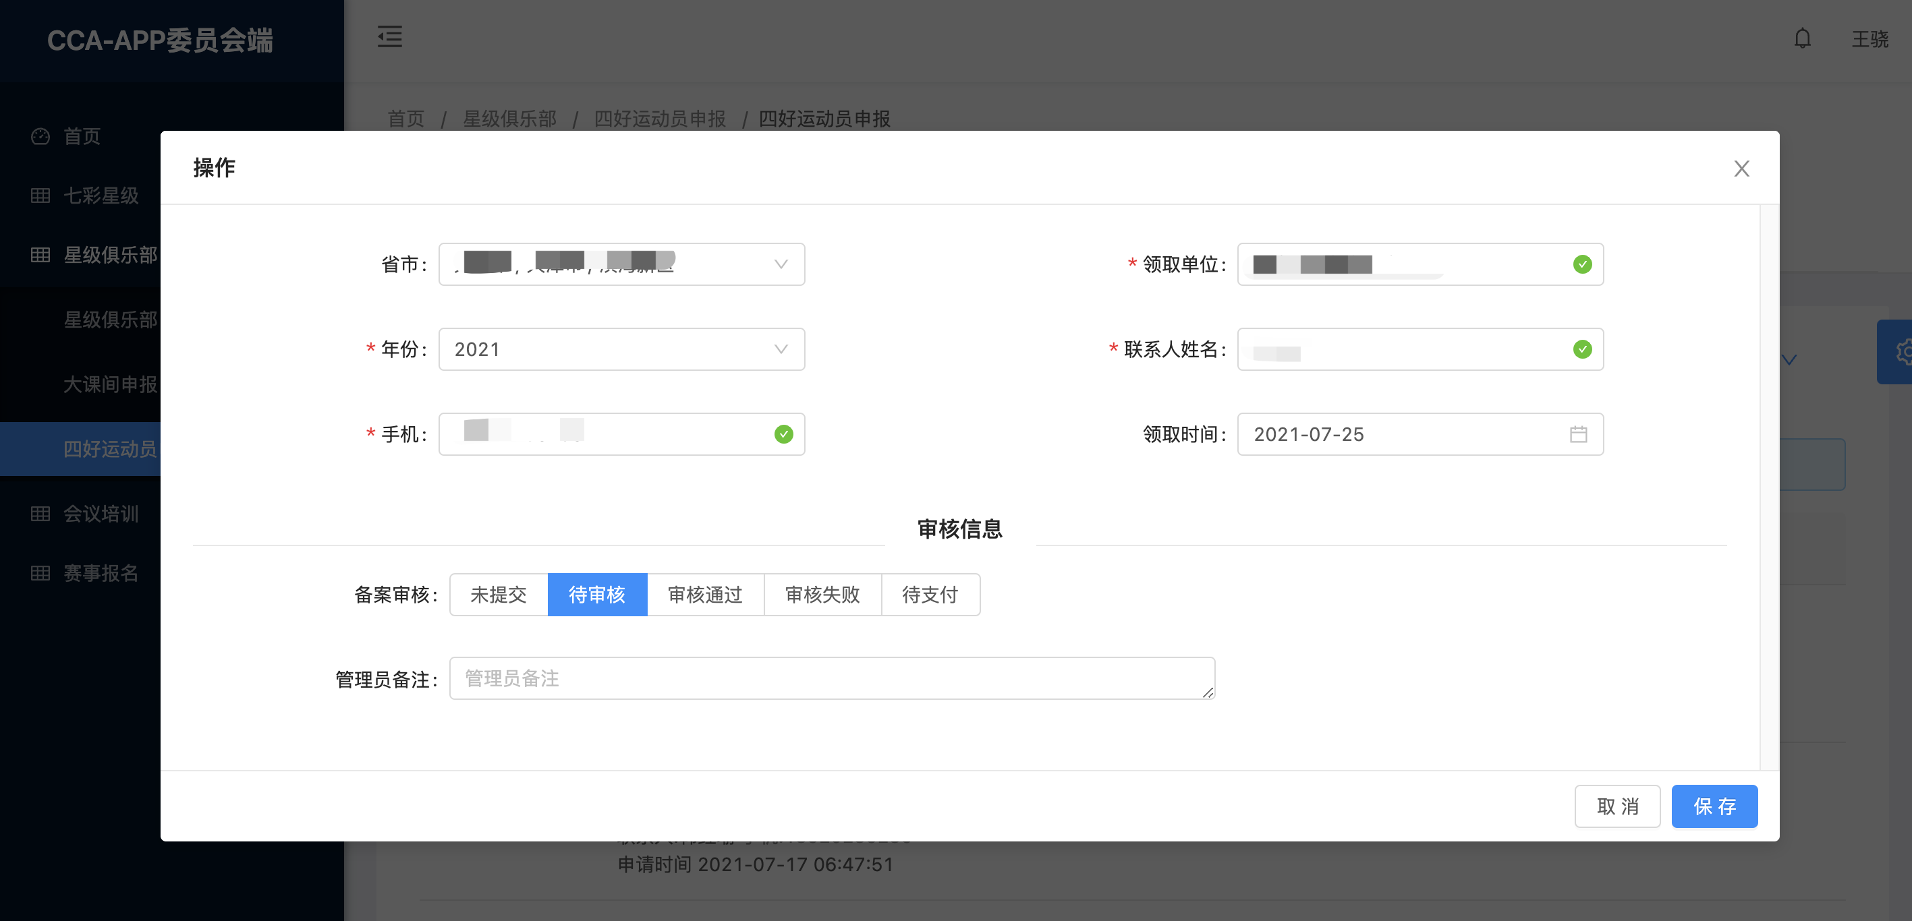Image resolution: width=1912 pixels, height=921 pixels.
Task: Click the 手机 input field
Action: point(622,435)
